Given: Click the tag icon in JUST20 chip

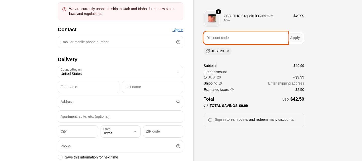Looking at the screenshot, I should pyautogui.click(x=208, y=51).
